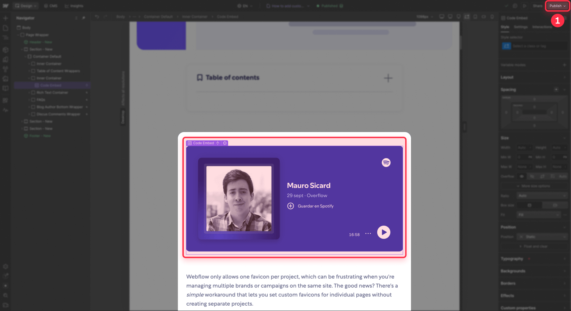Click the Redo arrow
The height and width of the screenshot is (311, 571).
coord(105,17)
